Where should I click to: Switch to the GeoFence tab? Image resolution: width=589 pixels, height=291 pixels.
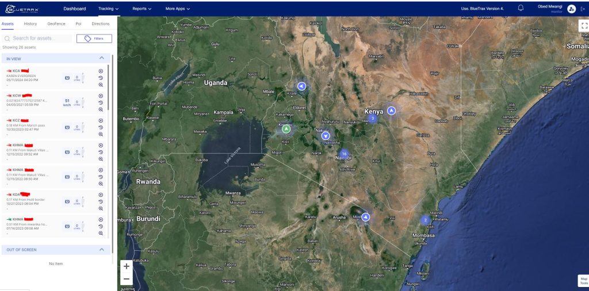56,24
